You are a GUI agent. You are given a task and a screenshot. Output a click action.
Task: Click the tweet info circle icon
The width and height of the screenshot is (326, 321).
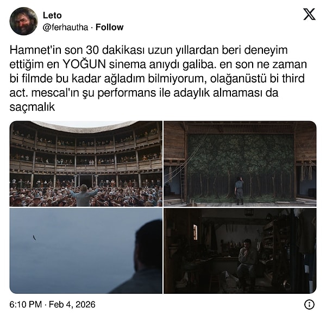(309, 305)
